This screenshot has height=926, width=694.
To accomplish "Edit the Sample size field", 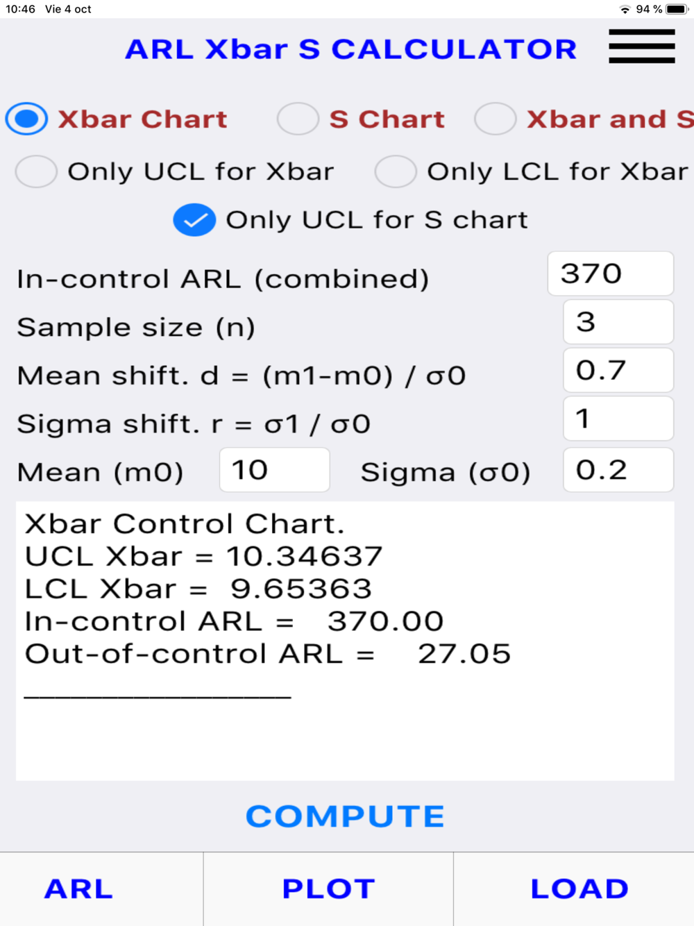I will [618, 322].
